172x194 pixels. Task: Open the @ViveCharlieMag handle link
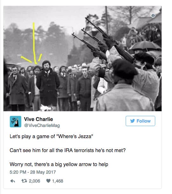[x=42, y=125]
